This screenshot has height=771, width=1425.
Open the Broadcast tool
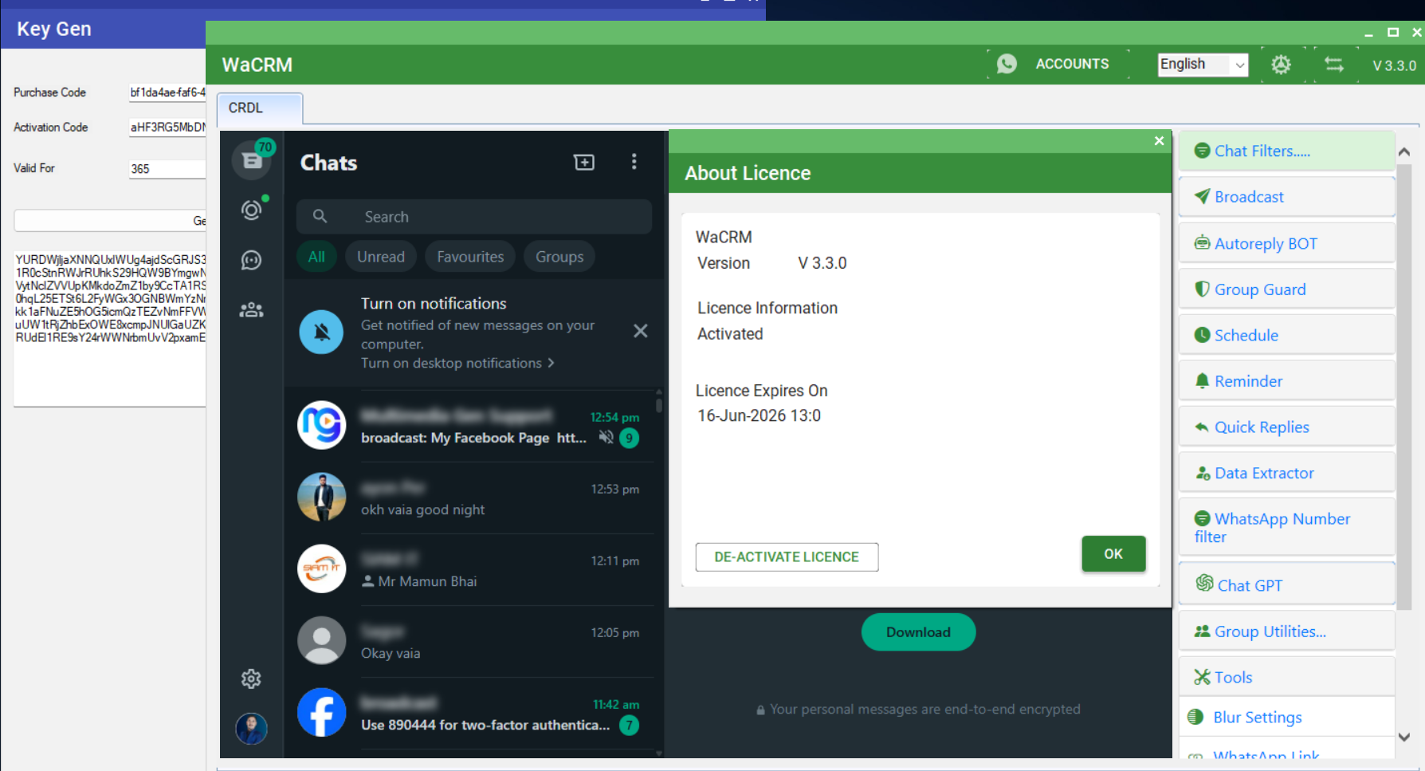1286,196
